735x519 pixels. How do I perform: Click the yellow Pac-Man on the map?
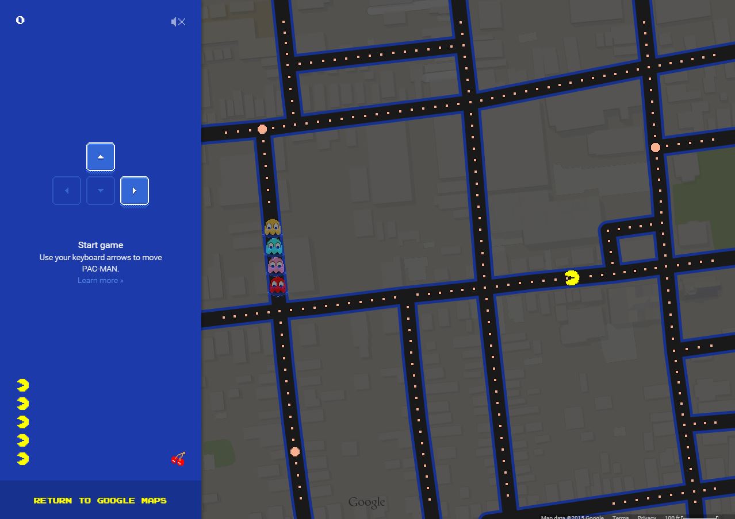[572, 278]
